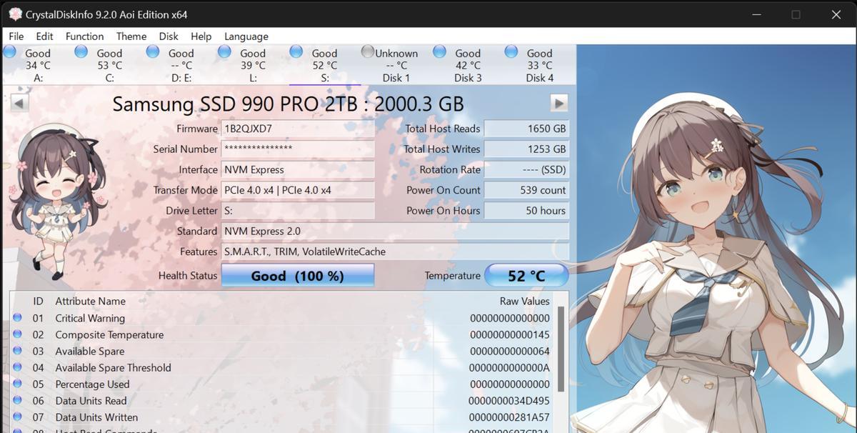Click status orb for Composite Temperature row
The image size is (857, 433).
click(x=17, y=334)
